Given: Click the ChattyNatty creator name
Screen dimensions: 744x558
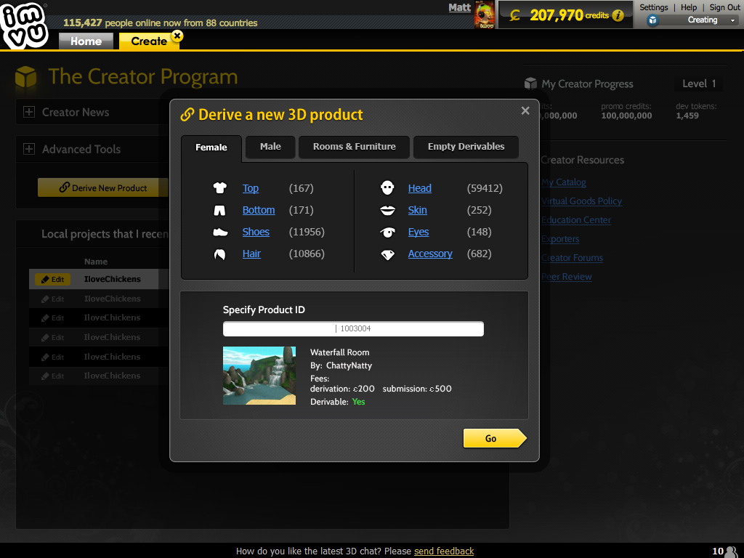Looking at the screenshot, I should pyautogui.click(x=349, y=365).
